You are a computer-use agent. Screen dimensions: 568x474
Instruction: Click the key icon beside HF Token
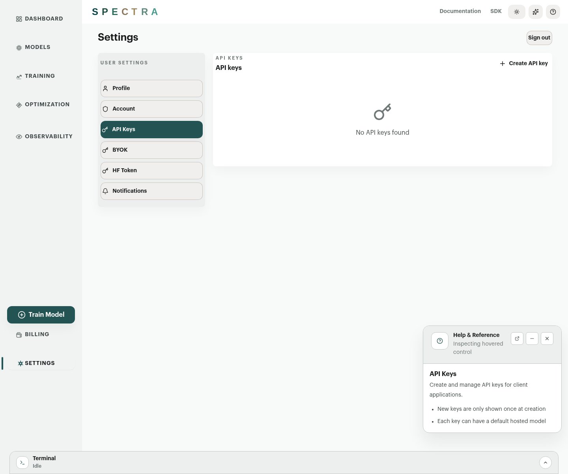click(105, 171)
